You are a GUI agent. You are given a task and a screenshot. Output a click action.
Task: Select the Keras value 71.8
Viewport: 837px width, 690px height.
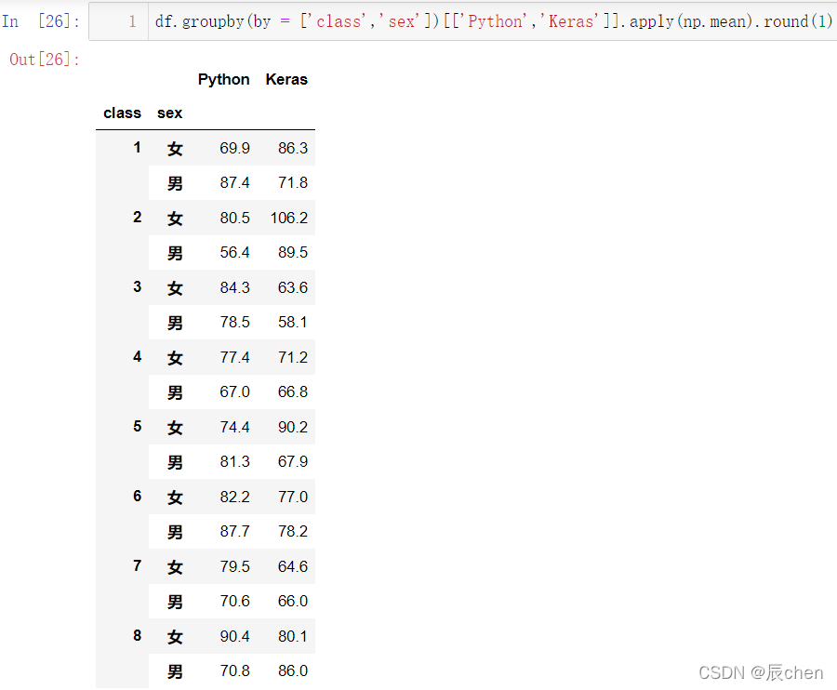pos(293,182)
